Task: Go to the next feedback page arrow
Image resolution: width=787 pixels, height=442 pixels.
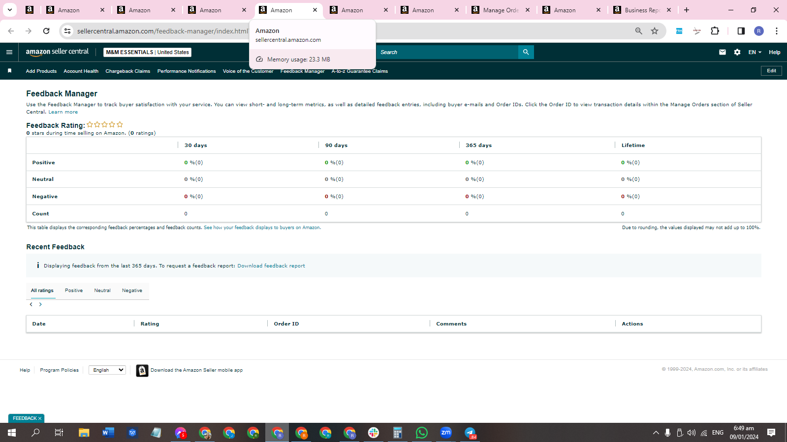Action: (40, 304)
